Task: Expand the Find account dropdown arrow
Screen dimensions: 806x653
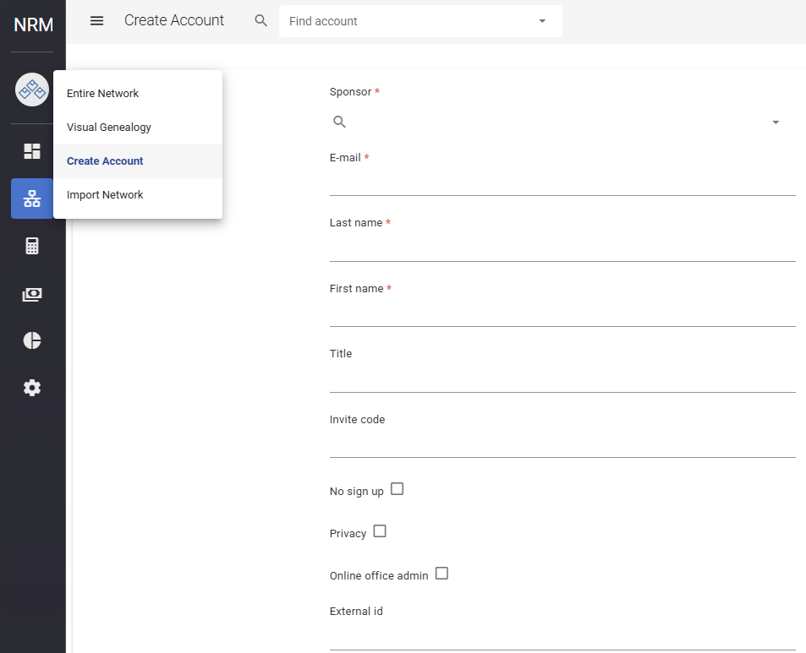Action: (x=542, y=21)
